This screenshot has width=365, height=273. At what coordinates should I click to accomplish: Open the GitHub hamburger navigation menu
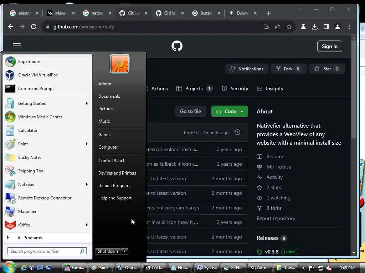pyautogui.click(x=17, y=46)
